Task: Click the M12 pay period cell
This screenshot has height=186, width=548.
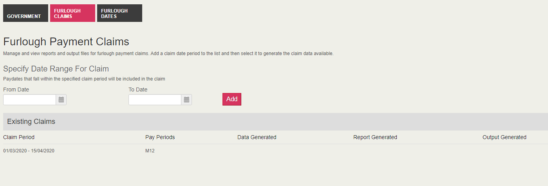Action: point(150,150)
